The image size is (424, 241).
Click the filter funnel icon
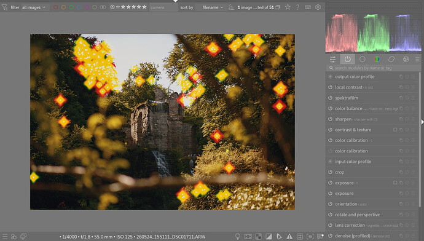pyautogui.click(x=4, y=7)
